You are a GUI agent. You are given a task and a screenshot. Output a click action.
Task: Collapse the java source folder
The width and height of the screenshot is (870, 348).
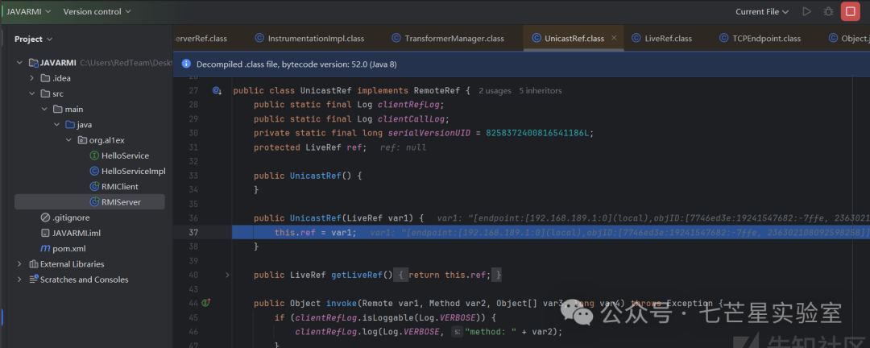[x=56, y=125]
